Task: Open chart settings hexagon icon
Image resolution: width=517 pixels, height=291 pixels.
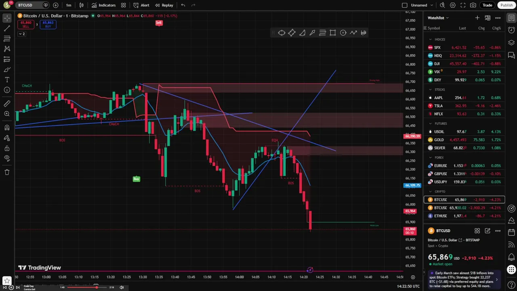Action: (453, 5)
